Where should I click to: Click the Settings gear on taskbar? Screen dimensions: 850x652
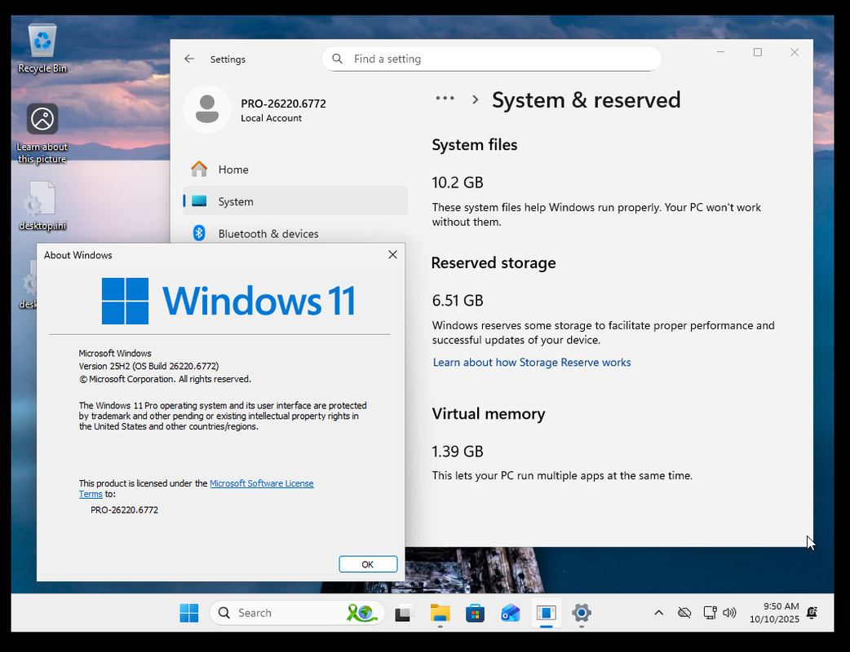[582, 613]
